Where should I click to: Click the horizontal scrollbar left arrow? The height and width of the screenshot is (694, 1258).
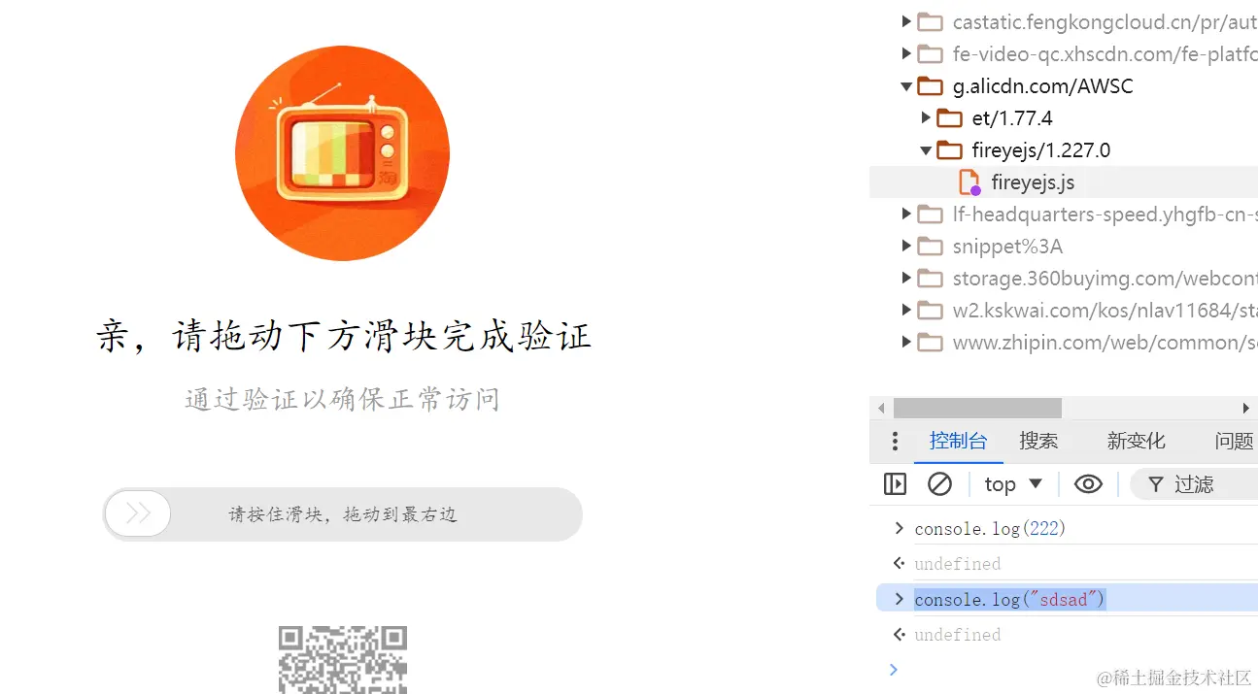[881, 408]
